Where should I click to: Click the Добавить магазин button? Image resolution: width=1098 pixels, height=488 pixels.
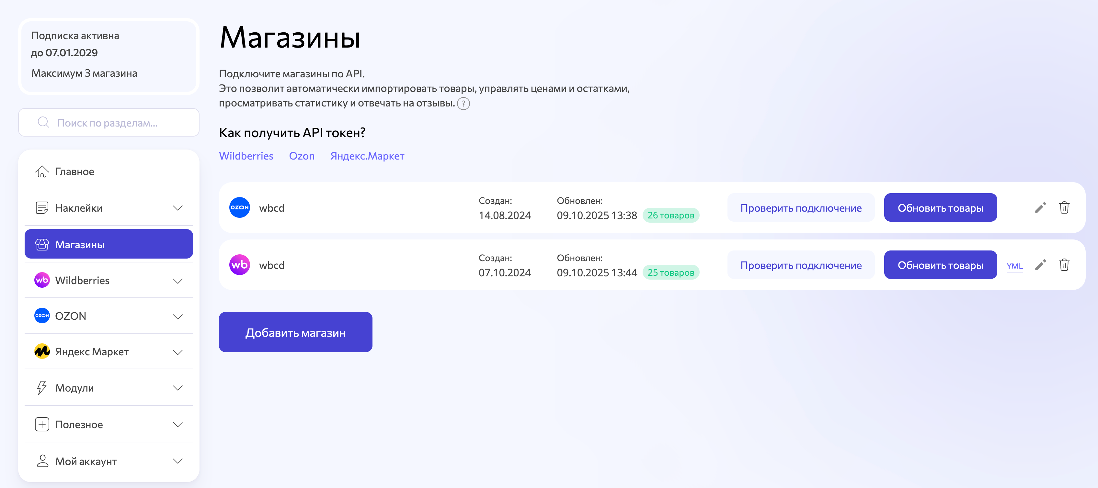click(x=295, y=332)
